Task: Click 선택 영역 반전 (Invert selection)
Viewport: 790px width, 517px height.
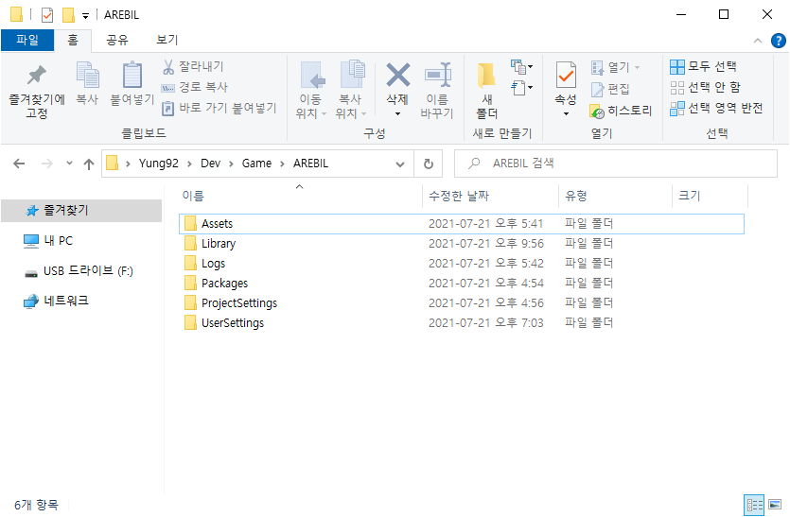Action: pyautogui.click(x=716, y=108)
